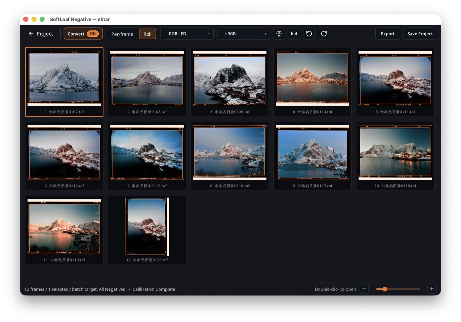Toggle the Convert ON switch
461x322 pixels.
click(83, 34)
